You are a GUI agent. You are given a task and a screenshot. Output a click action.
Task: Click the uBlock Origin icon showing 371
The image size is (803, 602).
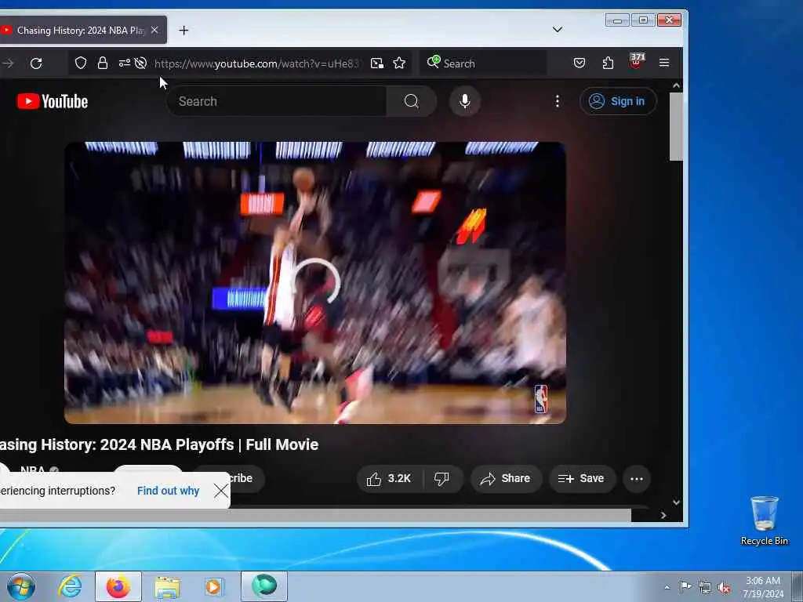click(x=637, y=61)
